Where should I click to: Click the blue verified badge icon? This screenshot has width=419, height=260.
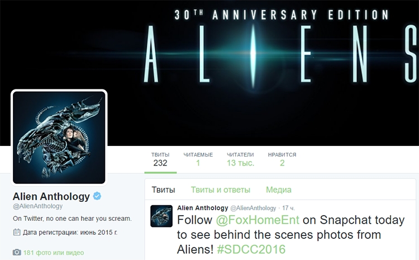click(x=97, y=196)
